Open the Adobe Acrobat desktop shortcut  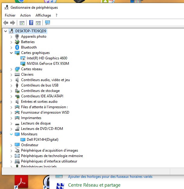(21, 182)
